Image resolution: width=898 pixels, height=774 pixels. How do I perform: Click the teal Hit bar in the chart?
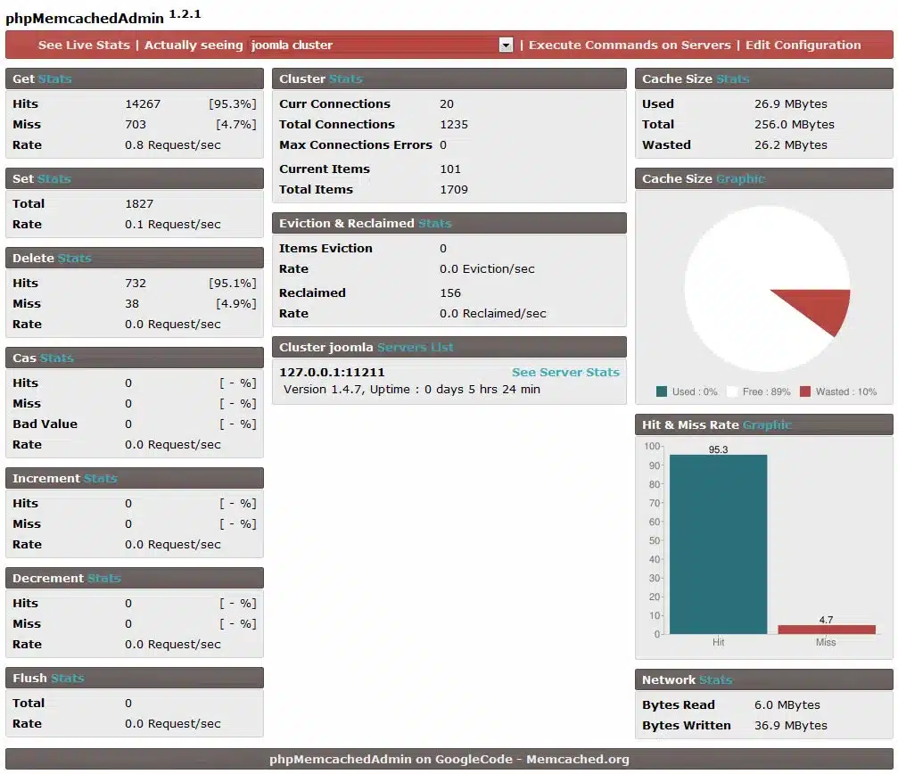pos(718,544)
